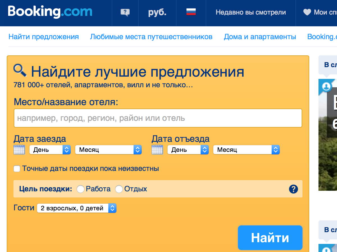Click the hotel name or destination field
The image size is (337, 252).
(x=158, y=118)
